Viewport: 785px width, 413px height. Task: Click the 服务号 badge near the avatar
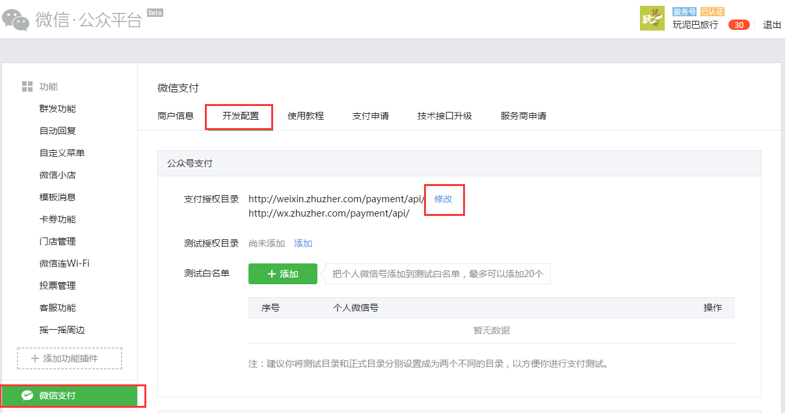(684, 12)
